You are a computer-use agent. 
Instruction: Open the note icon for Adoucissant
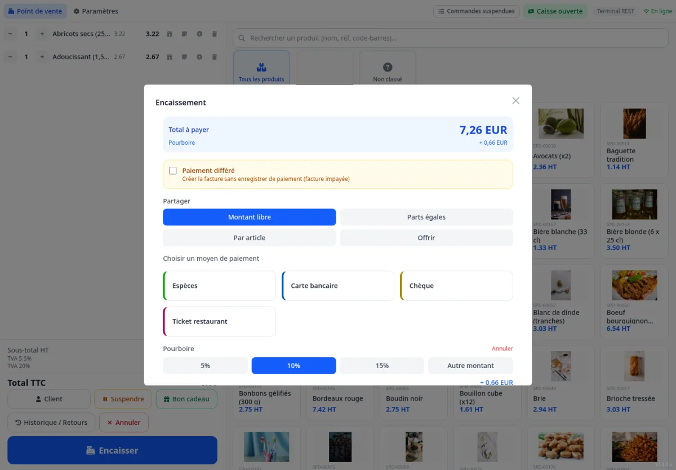[x=184, y=57]
